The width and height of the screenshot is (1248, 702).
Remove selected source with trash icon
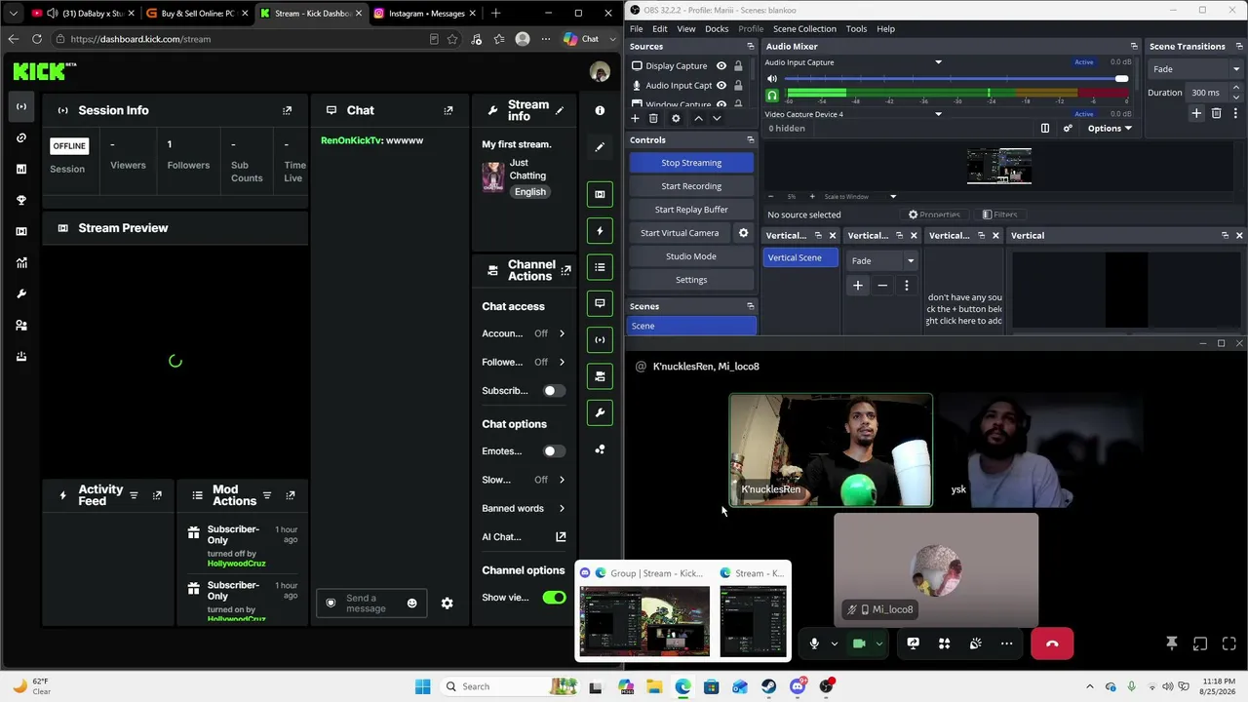[x=653, y=118]
